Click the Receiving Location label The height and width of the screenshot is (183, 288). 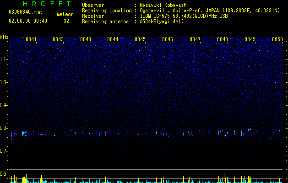coord(107,11)
